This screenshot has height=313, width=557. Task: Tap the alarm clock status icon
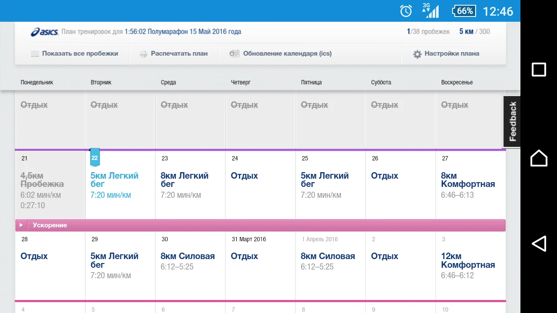click(x=406, y=11)
